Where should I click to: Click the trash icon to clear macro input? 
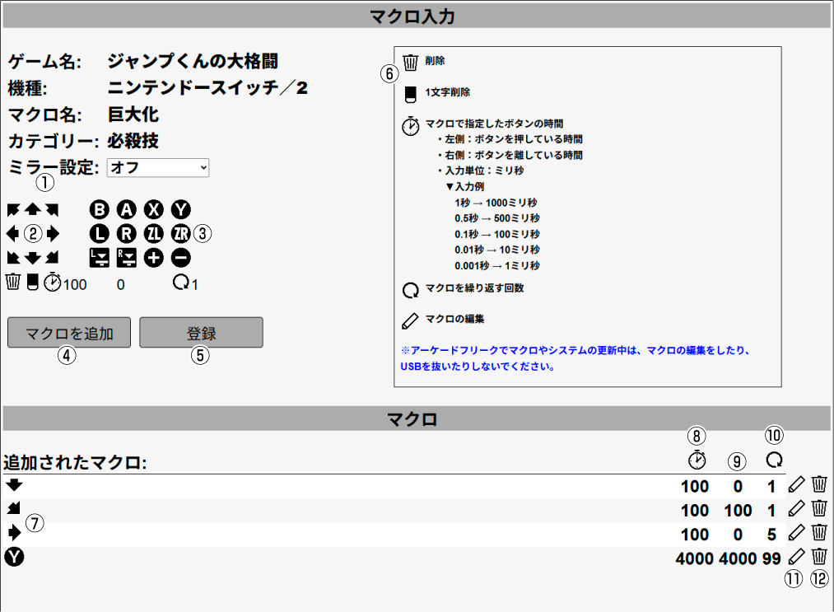[x=14, y=283]
